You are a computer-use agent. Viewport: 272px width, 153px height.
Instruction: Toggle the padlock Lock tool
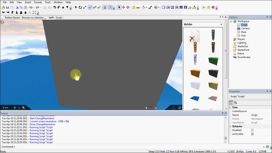(133, 8)
